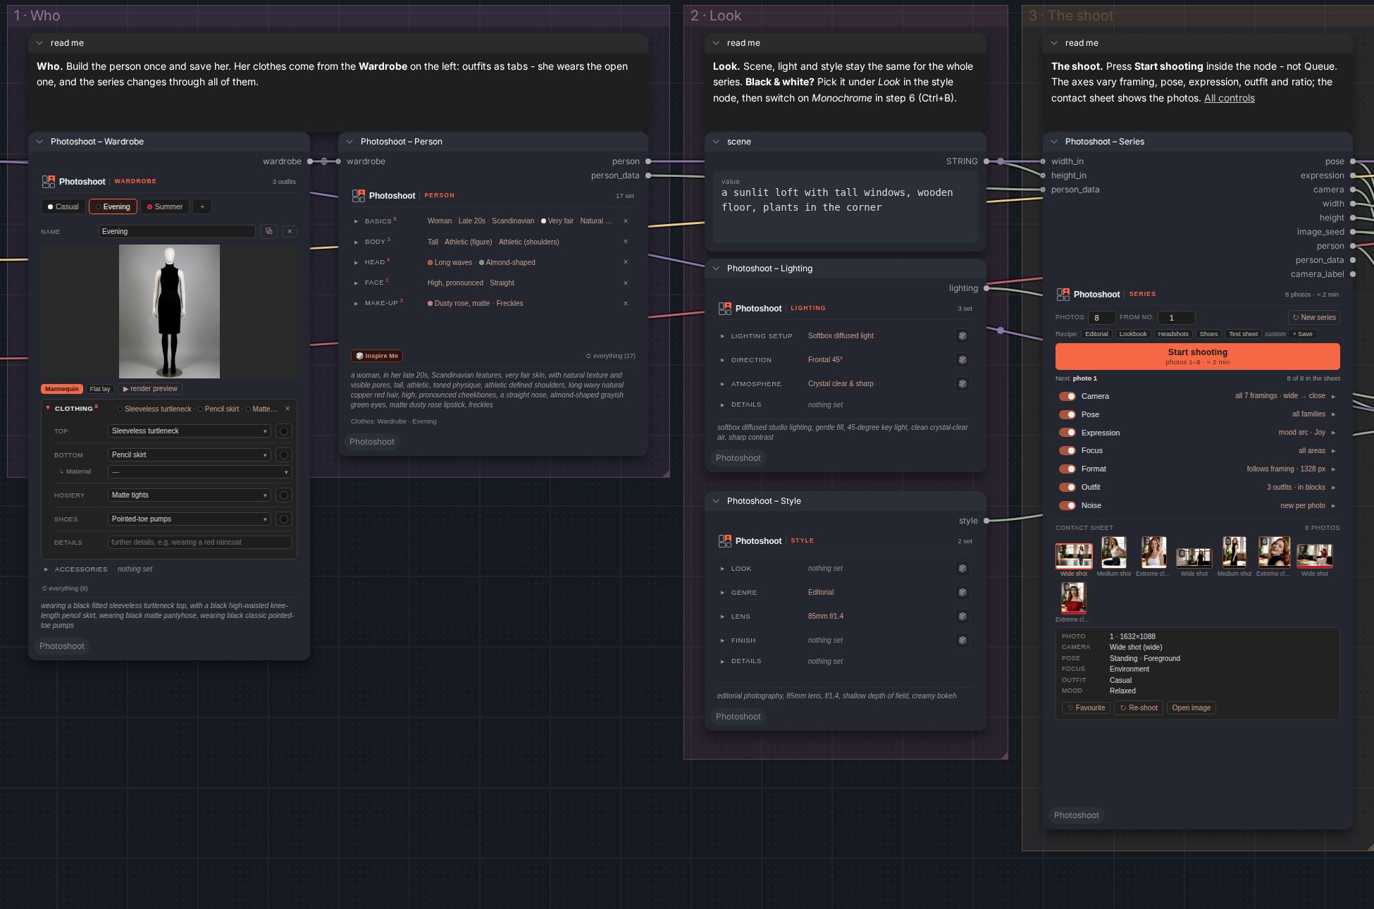The image size is (1374, 909).
Task: Collapse the Photoshoot – Wardrobe node with its chevron
Action: [x=39, y=142]
